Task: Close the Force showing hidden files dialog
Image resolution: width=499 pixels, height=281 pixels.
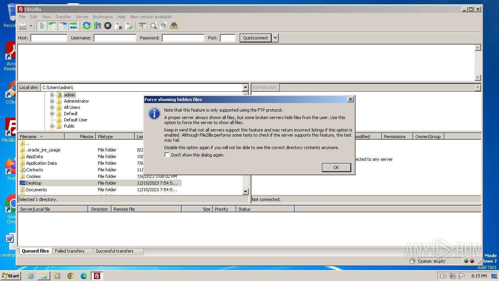Action: click(x=350, y=100)
